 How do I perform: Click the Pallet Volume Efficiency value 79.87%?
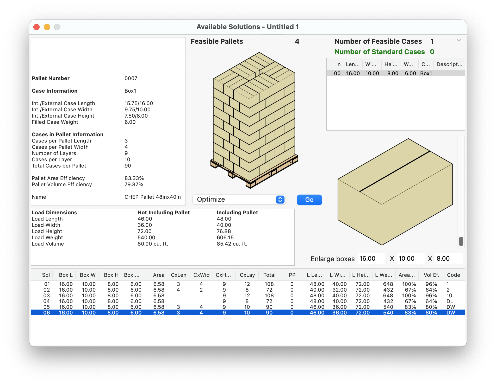point(134,184)
